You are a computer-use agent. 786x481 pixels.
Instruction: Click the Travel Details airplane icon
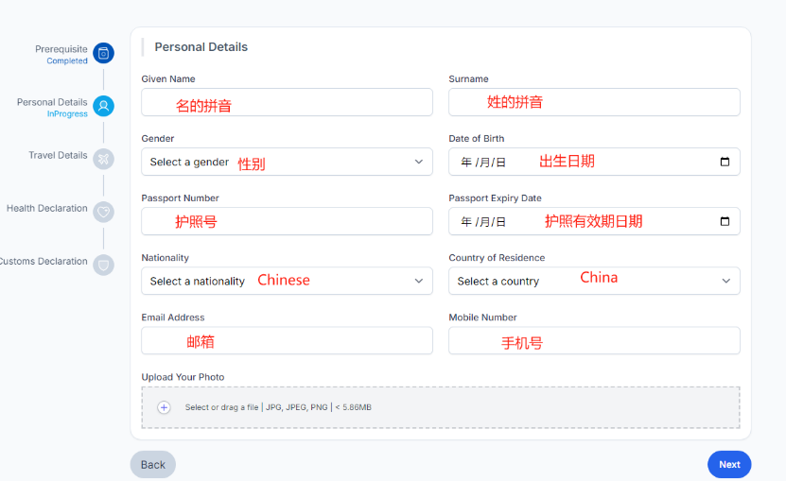[x=103, y=159]
